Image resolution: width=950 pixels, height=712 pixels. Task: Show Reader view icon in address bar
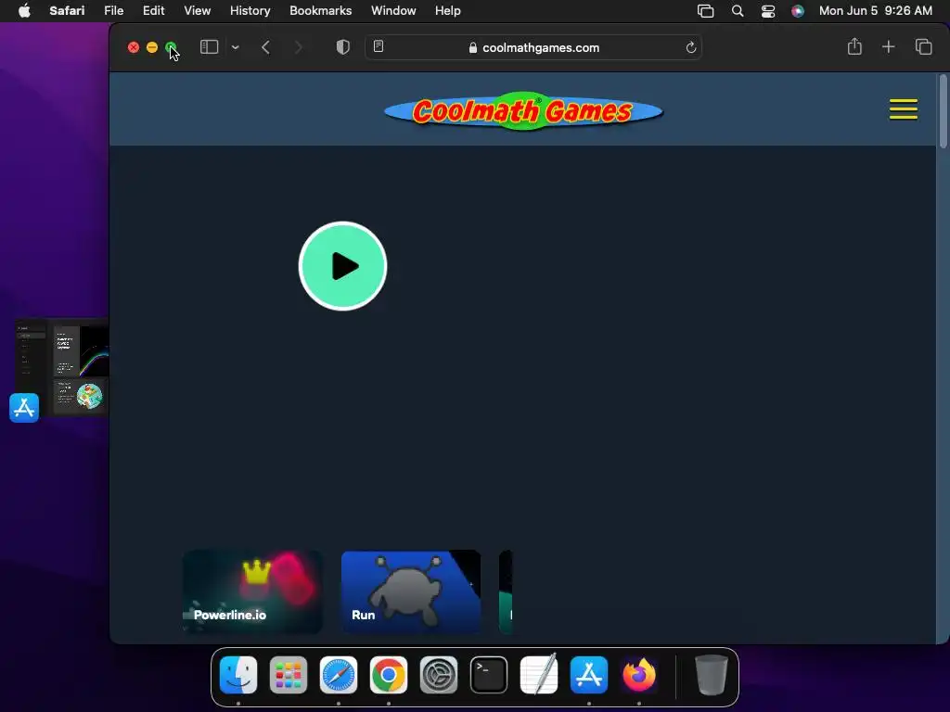[x=379, y=46]
